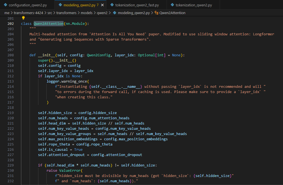Click the Python icon on tokenization_qwen2.py tab
This screenshot has width=283, height=185.
(x=172, y=5)
